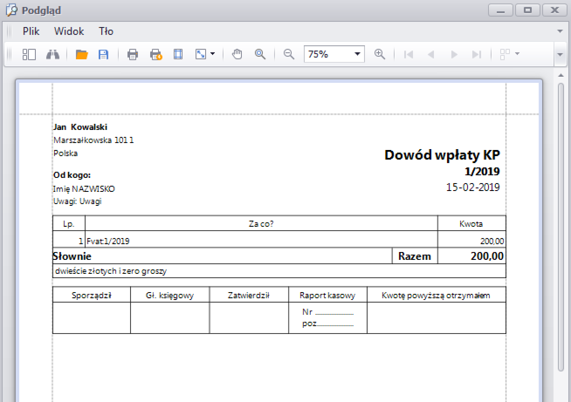Click the 'Zatwierdził' column header

click(249, 295)
